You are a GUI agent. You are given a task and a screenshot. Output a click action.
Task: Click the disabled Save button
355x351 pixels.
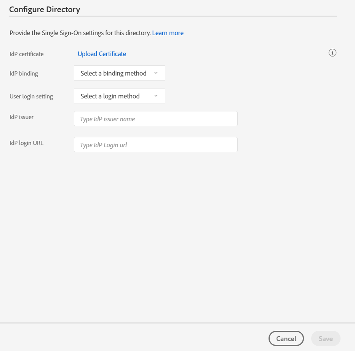point(325,338)
